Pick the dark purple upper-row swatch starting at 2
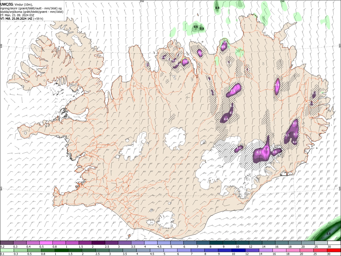Image resolution: width=341 pixels, height=256 pixels. [x=98, y=243]
